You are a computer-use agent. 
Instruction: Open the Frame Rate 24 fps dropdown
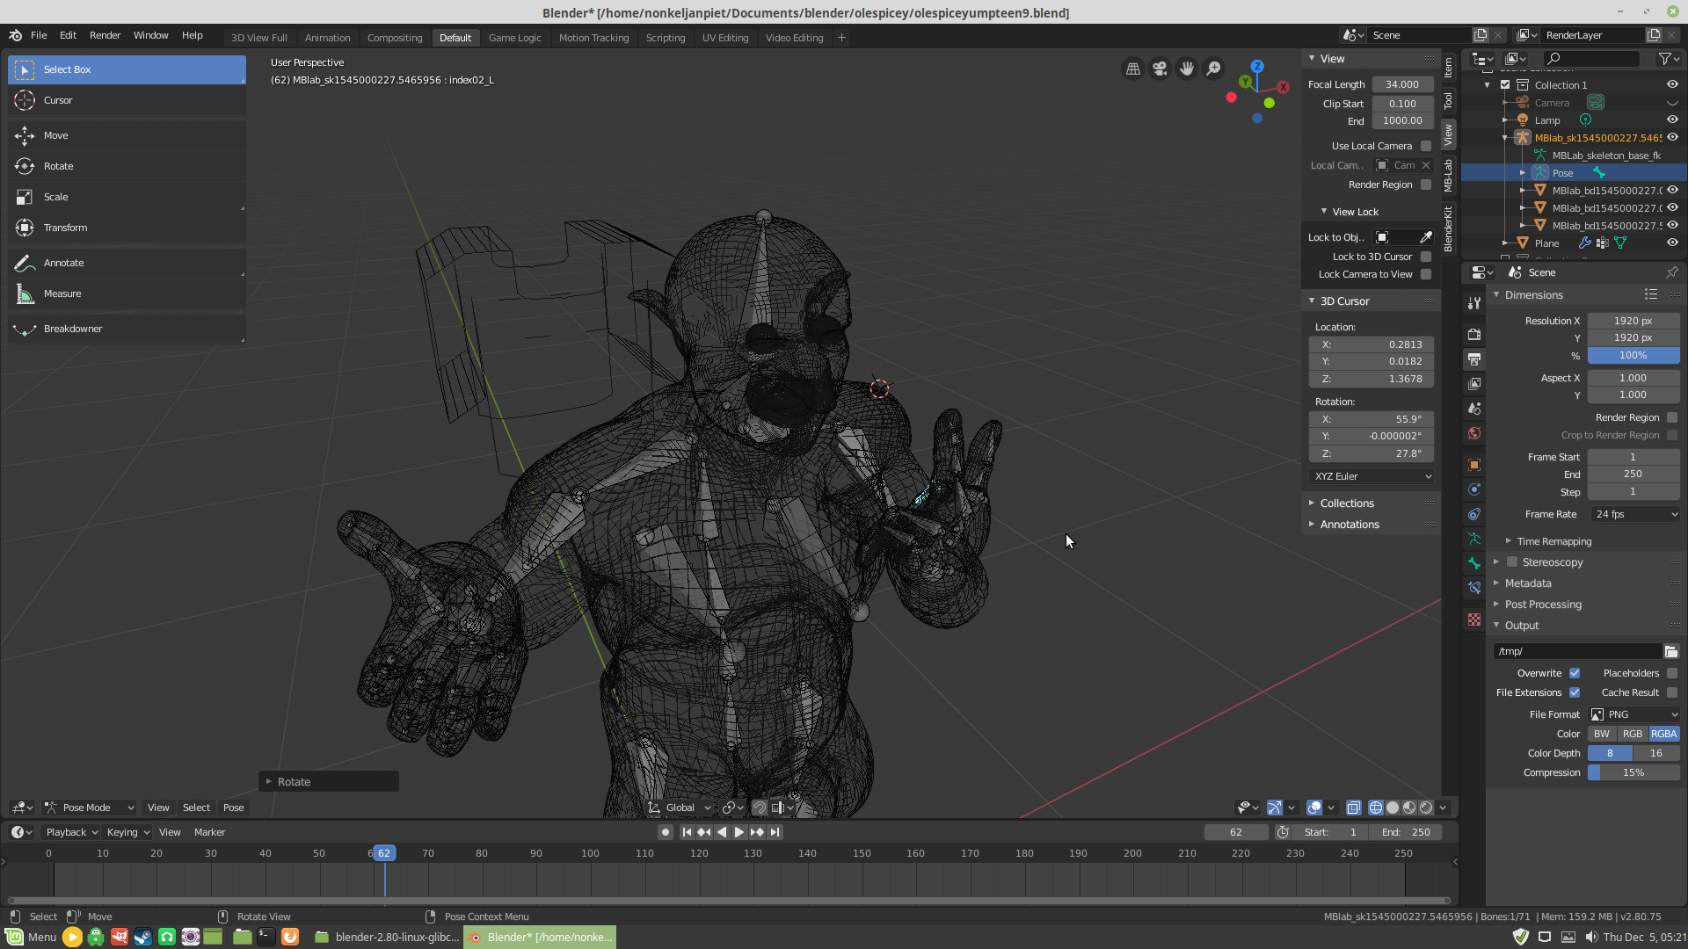[1634, 514]
